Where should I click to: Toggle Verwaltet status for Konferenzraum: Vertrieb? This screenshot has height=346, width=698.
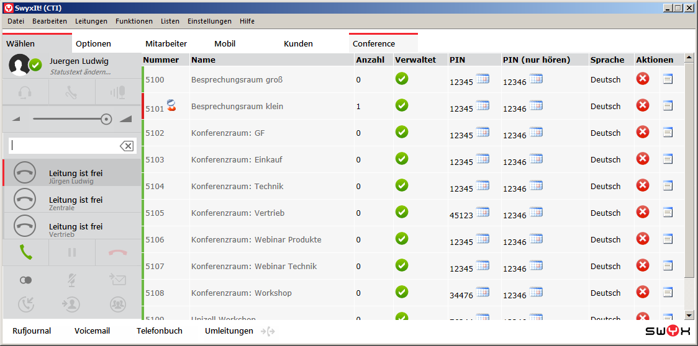(402, 212)
